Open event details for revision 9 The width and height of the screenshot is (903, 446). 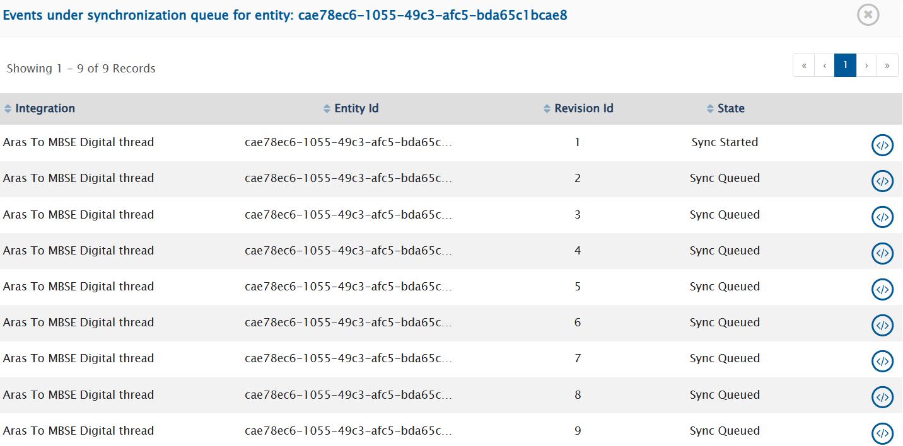[882, 433]
